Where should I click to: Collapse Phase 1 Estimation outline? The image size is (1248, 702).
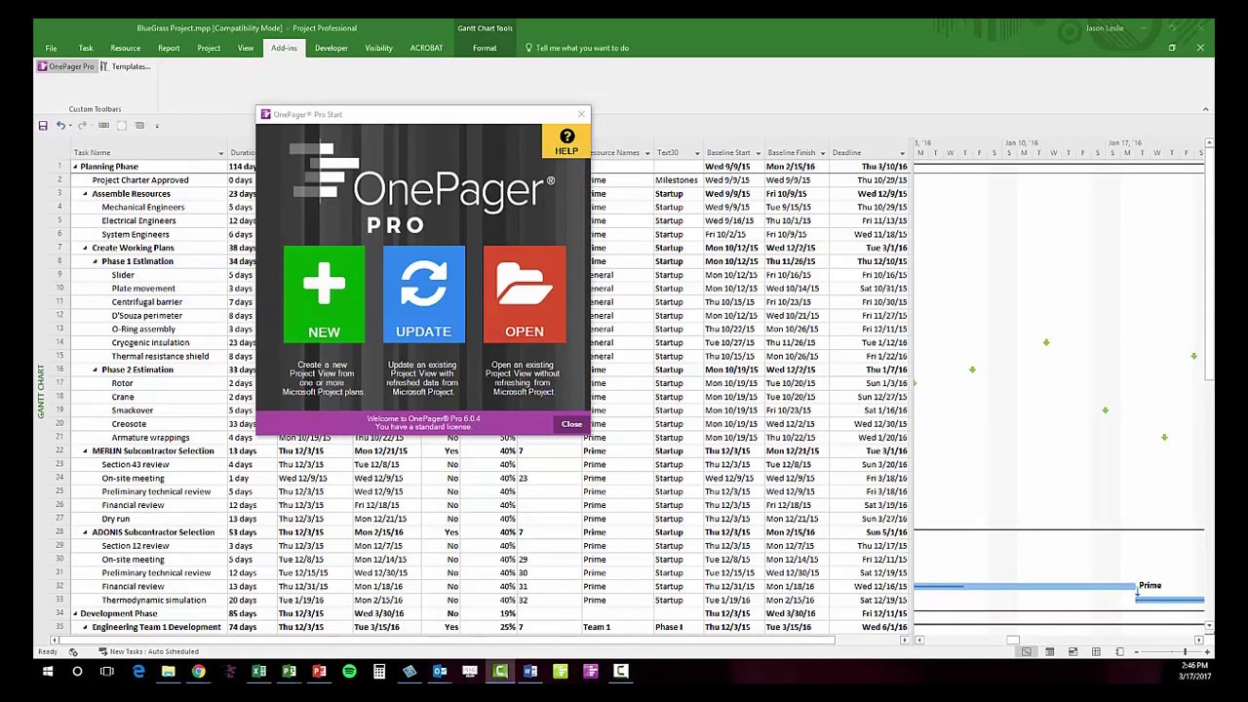pyautogui.click(x=95, y=261)
